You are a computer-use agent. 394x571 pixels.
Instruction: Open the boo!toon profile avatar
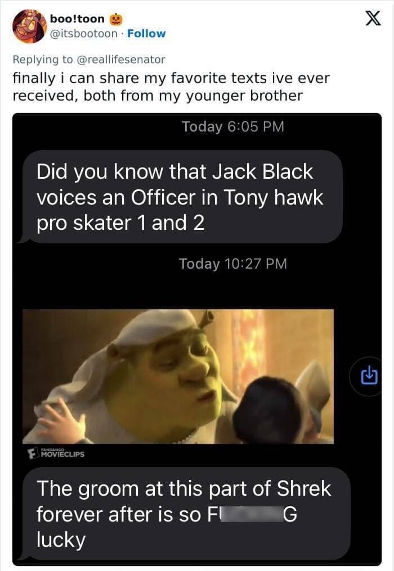[29, 26]
